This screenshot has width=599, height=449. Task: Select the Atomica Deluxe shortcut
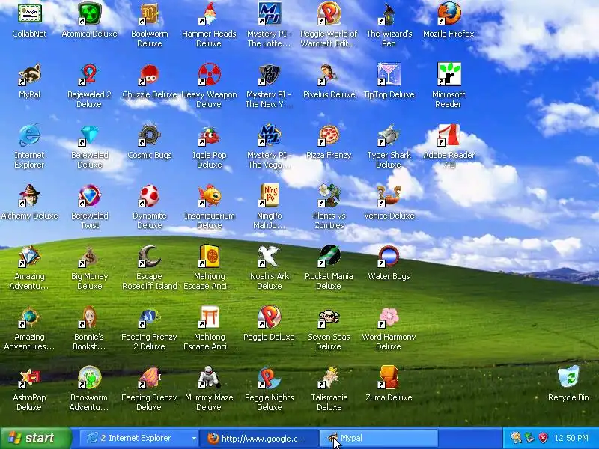click(x=89, y=13)
